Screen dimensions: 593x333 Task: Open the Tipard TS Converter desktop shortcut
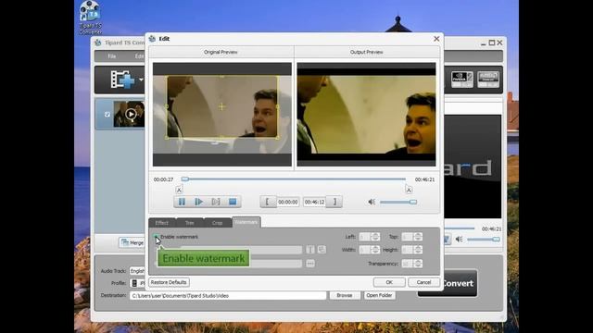click(x=90, y=18)
